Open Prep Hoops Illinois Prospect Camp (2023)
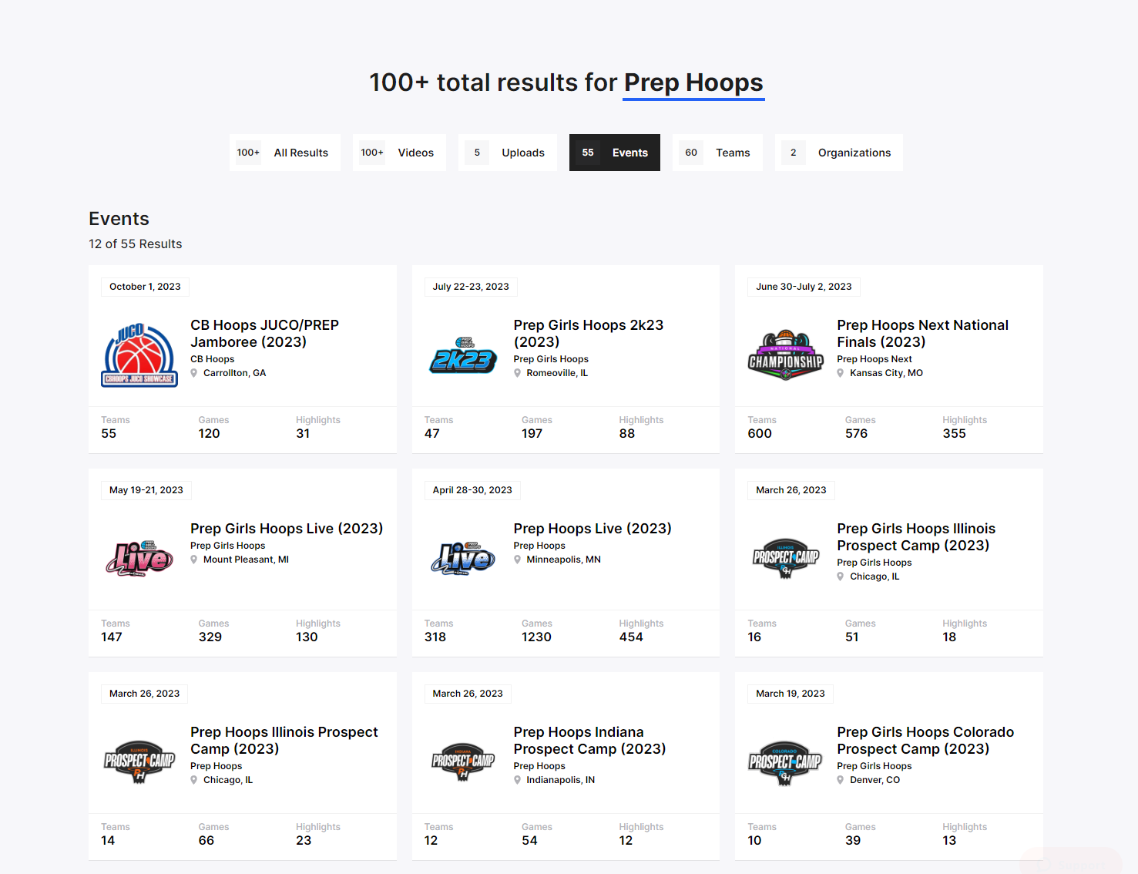This screenshot has width=1138, height=874. (x=284, y=741)
